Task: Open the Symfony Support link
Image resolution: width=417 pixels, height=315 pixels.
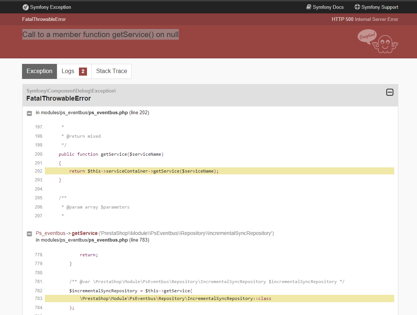Action: pos(376,7)
